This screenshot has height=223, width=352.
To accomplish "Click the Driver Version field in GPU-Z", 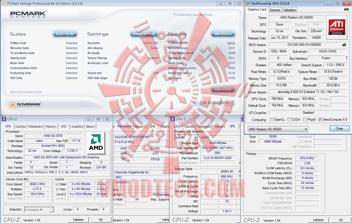I will pyautogui.click(x=308, y=92).
